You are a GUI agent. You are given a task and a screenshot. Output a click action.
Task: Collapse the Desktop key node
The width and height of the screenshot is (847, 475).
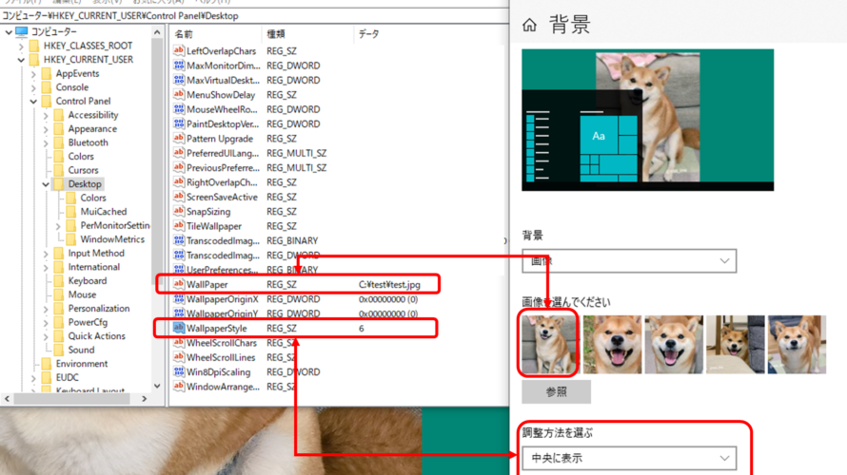[x=46, y=184]
